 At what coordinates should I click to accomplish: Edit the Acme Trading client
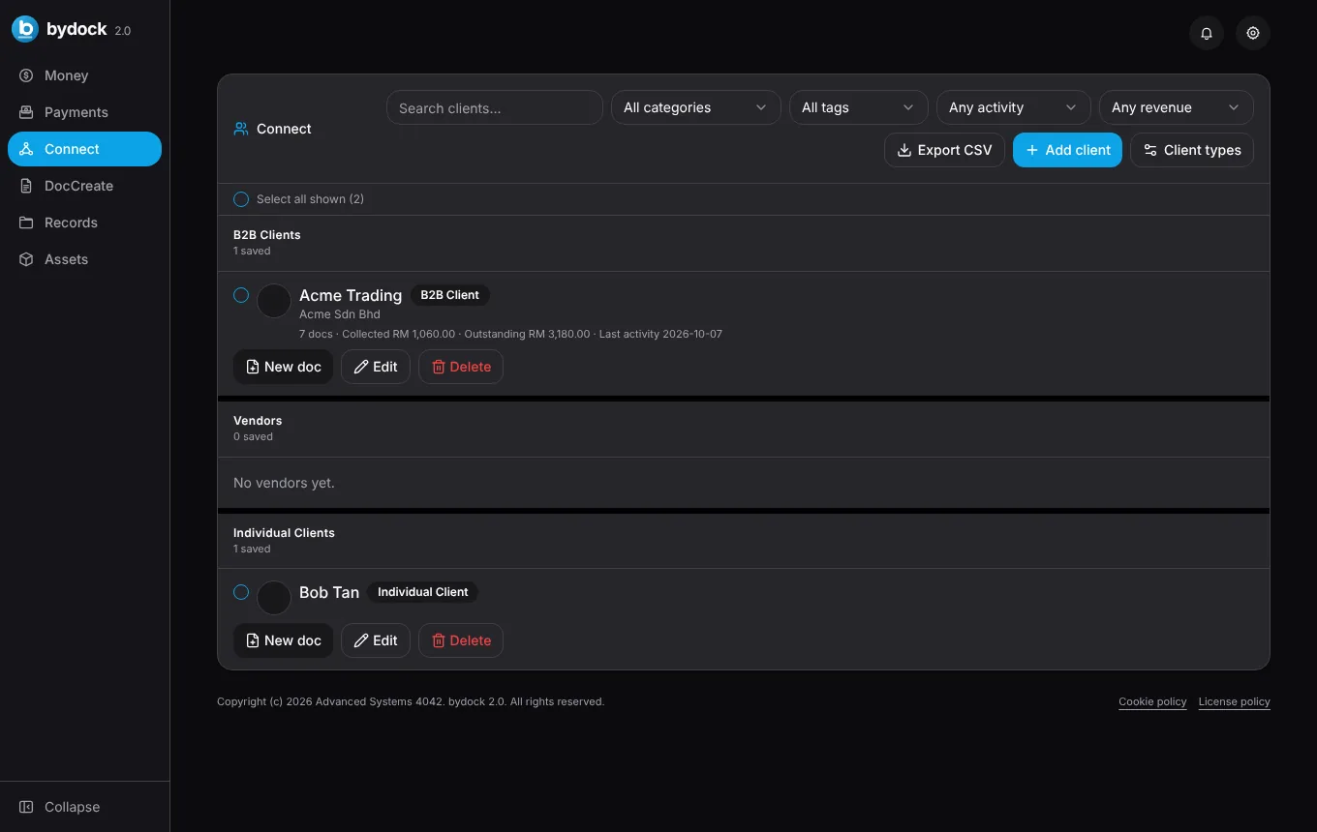376,367
